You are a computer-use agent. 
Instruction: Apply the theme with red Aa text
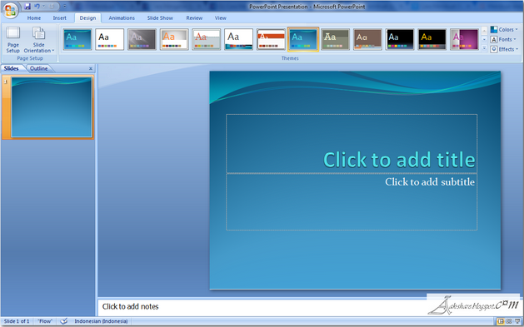click(207, 39)
